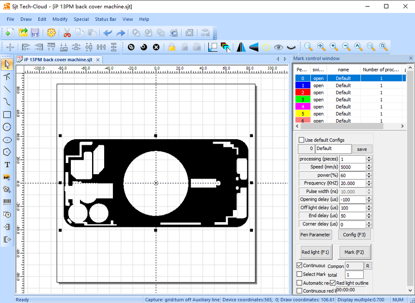Mirror the object with horizontal flip icon
Image resolution: width=415 pixels, height=303 pixels.
pyautogui.click(x=241, y=47)
